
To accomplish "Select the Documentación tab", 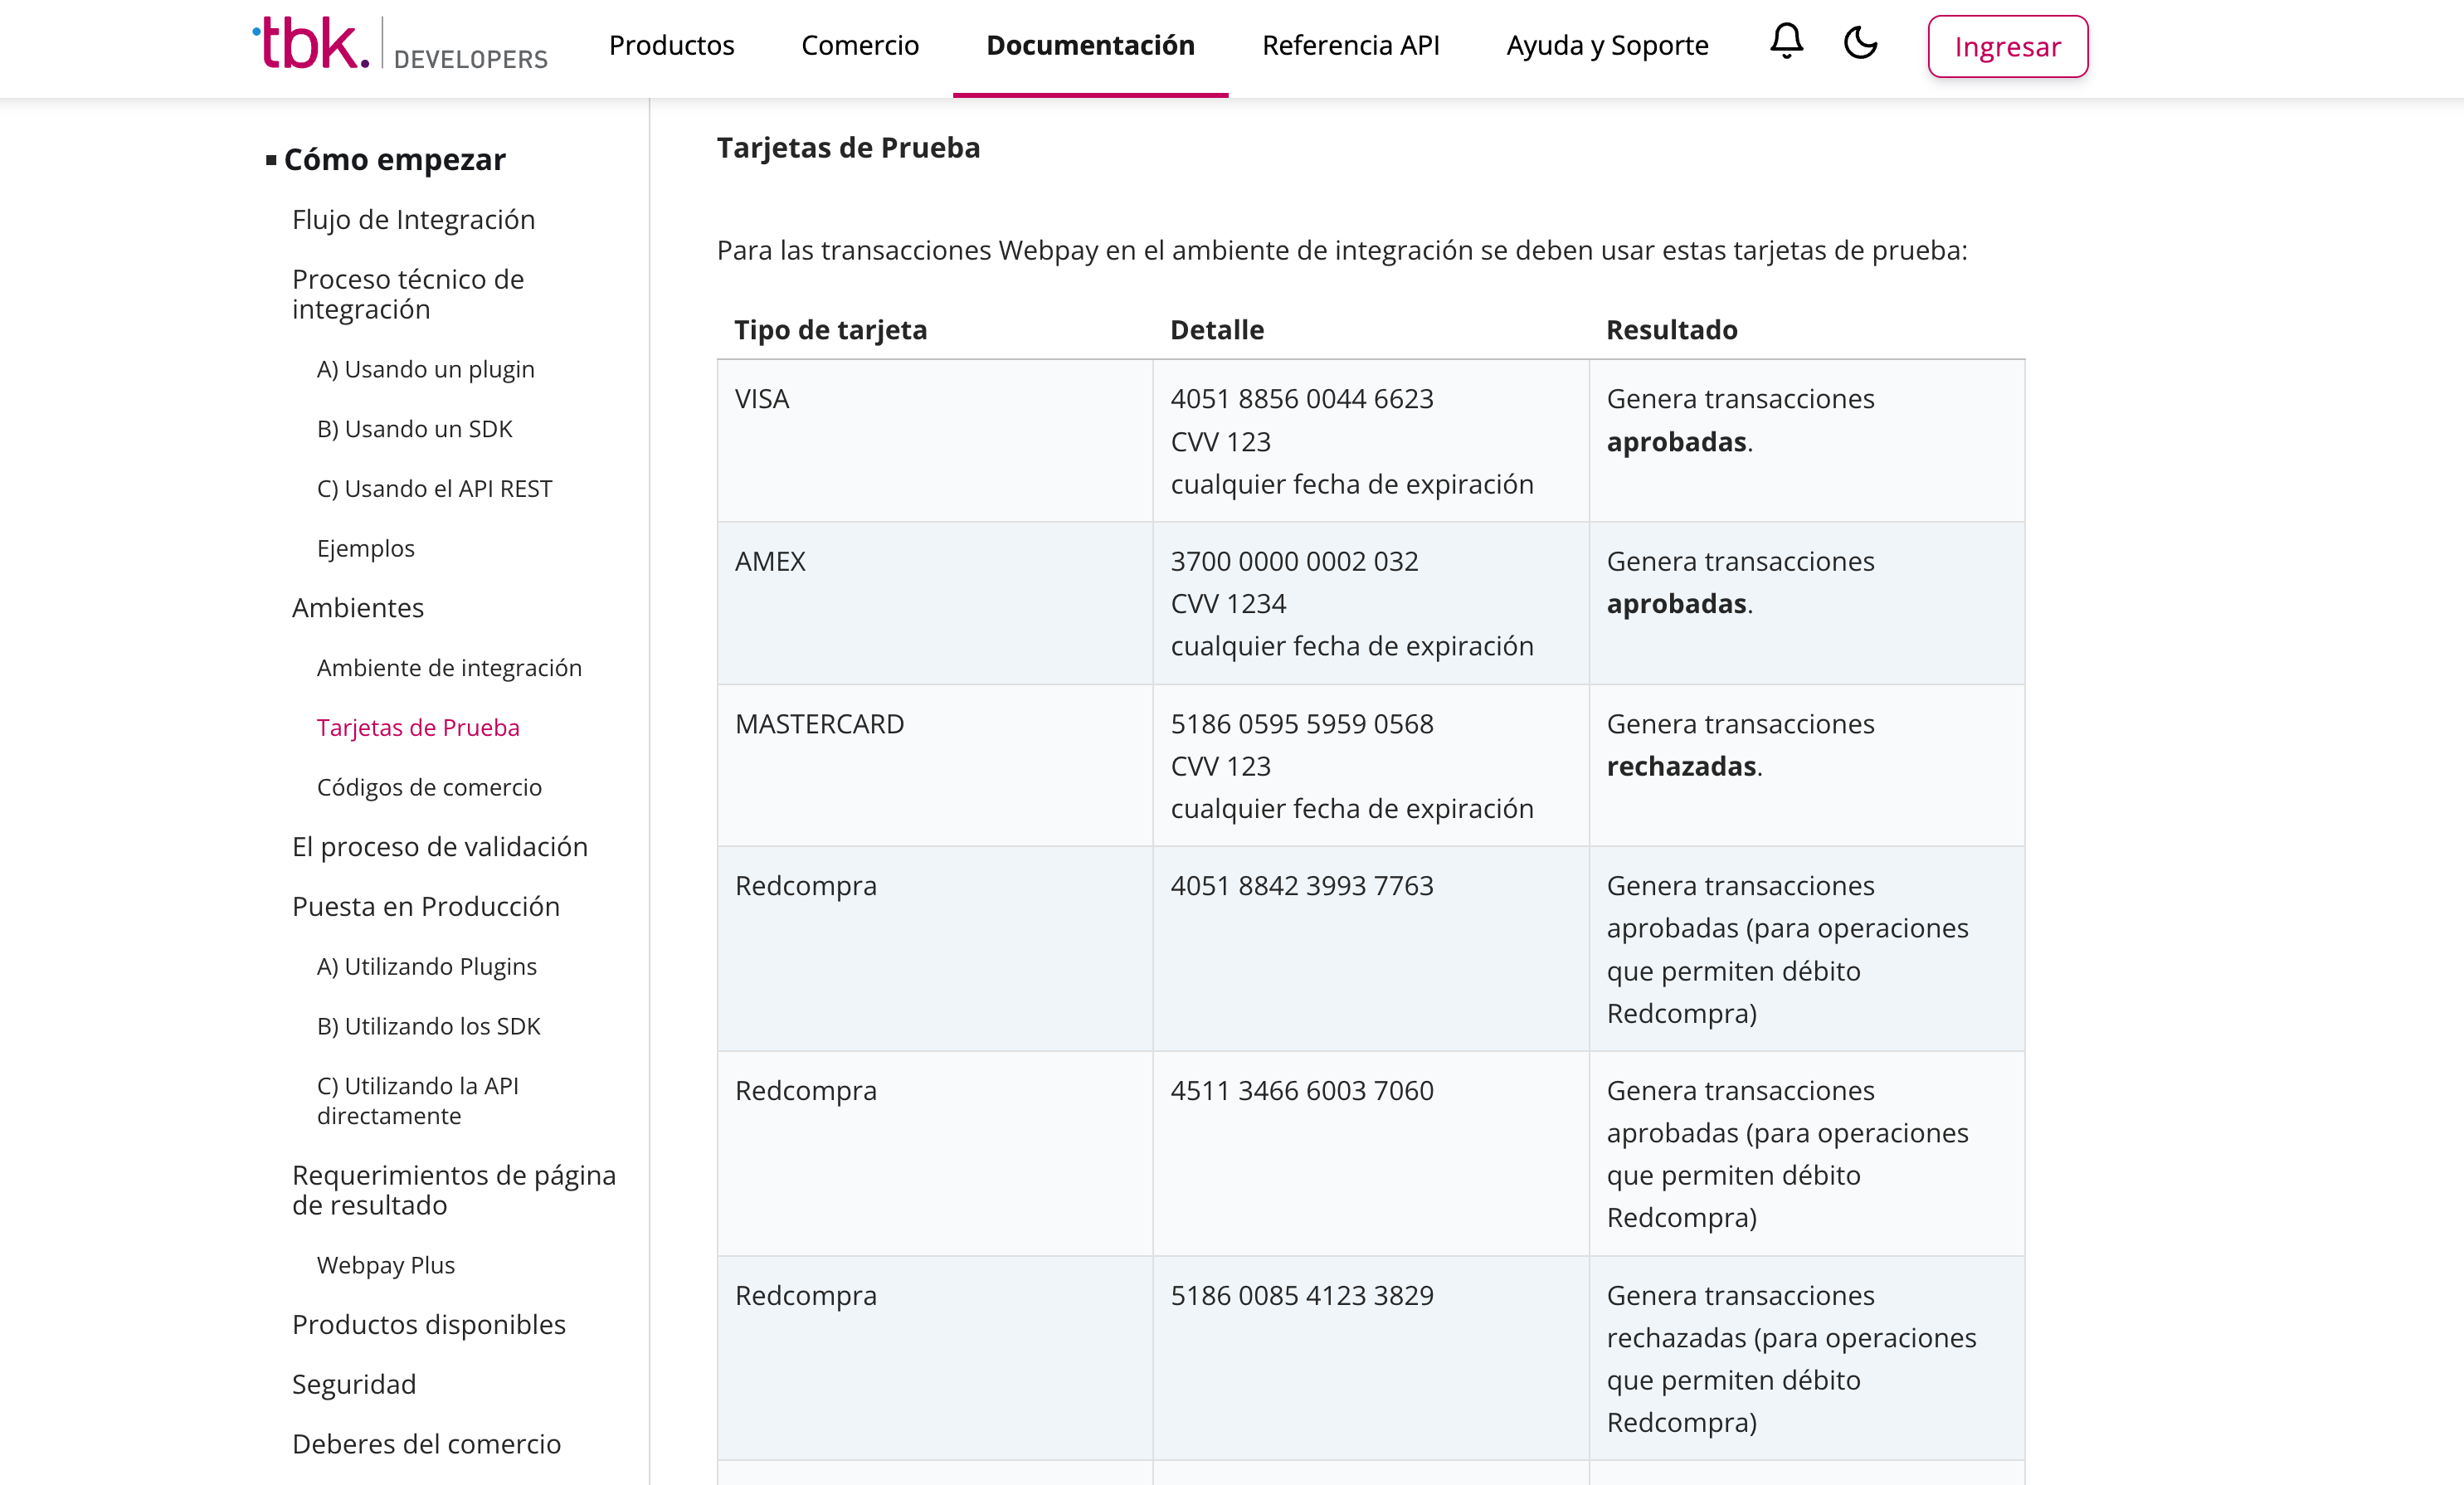I will [x=1090, y=45].
